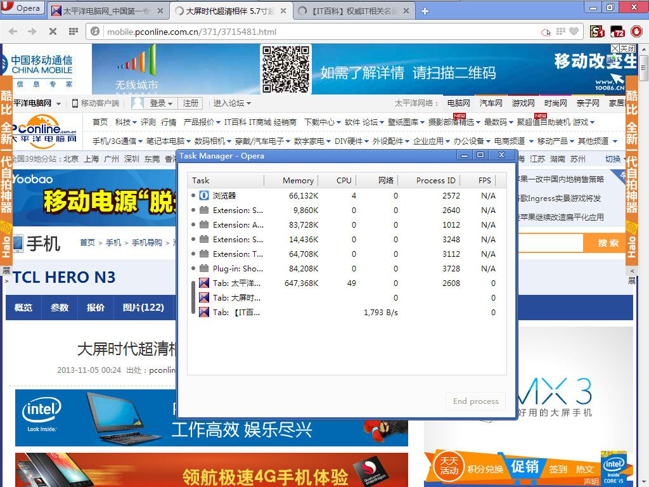Sort by the Task column header

226,181
